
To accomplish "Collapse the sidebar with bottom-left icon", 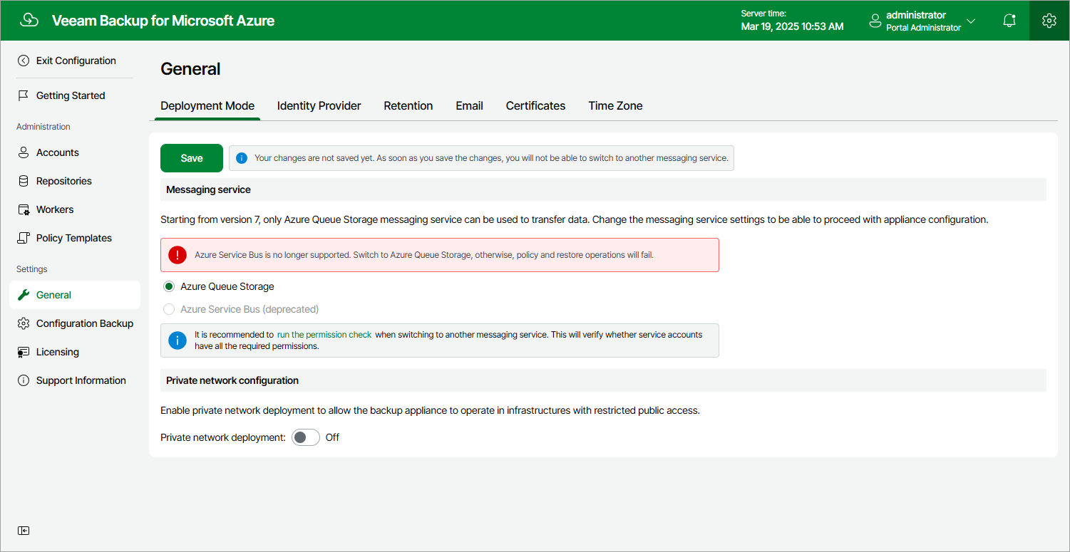I will coord(24,531).
